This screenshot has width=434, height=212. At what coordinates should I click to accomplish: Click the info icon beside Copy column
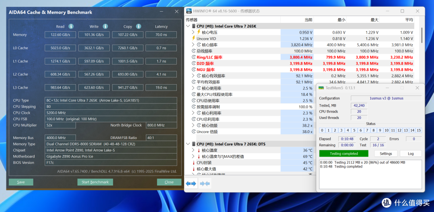[139, 26]
